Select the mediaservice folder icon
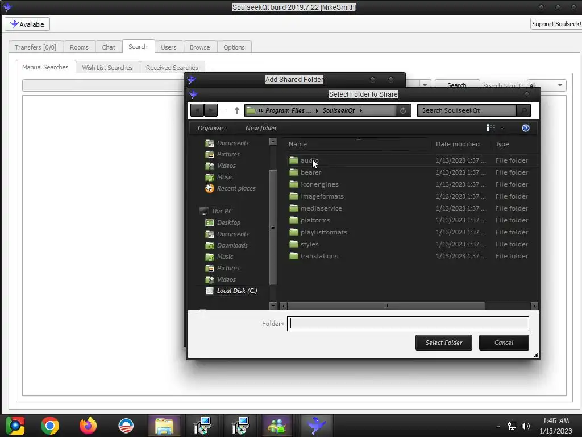Screen dimensions: 582x437 tap(294, 208)
